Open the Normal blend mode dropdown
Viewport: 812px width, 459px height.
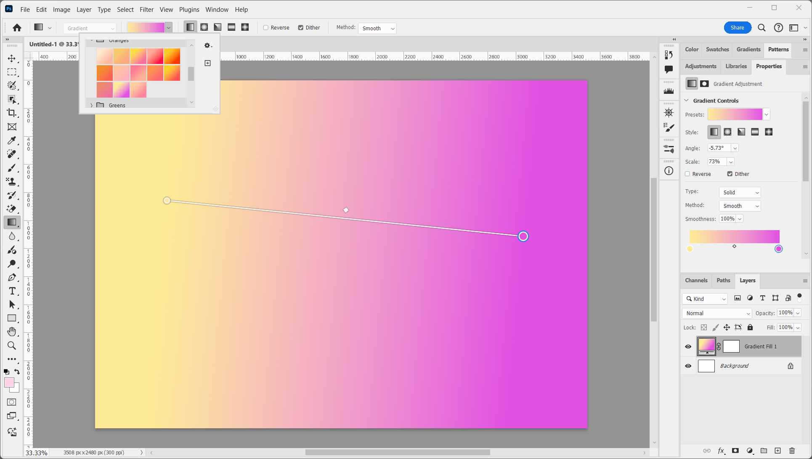717,313
